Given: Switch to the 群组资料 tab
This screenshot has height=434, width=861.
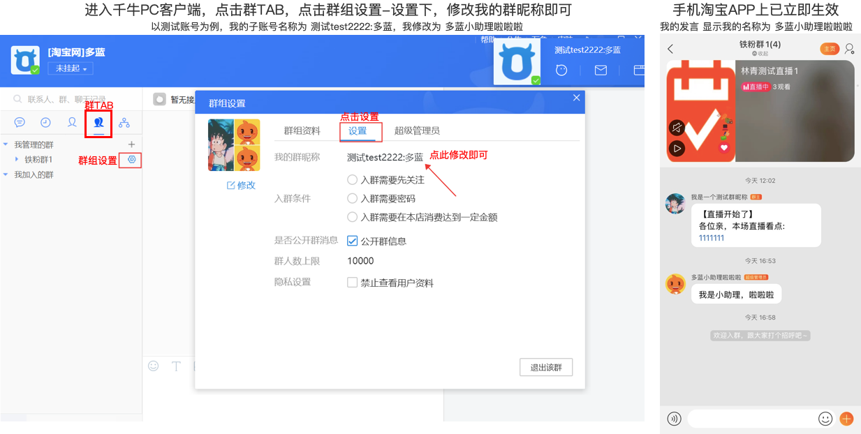Looking at the screenshot, I should coord(302,130).
